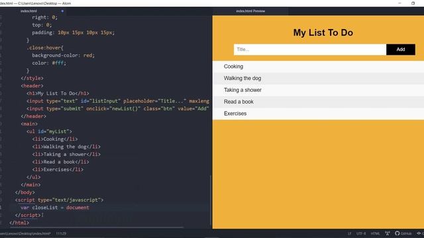The height and width of the screenshot is (238, 424).
Task: Select the Cooking list item in preview
Action: point(318,67)
